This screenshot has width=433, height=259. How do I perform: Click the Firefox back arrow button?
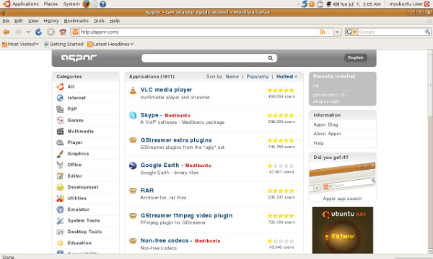coord(6,32)
